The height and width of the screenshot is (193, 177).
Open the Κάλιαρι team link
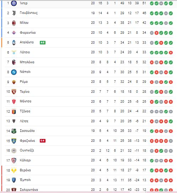coord(25,160)
